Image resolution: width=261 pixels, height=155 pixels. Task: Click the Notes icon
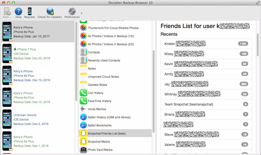(x=83, y=68)
